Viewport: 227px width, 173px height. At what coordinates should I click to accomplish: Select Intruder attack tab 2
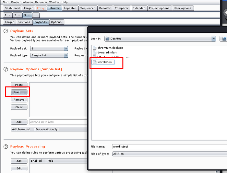[15, 15]
